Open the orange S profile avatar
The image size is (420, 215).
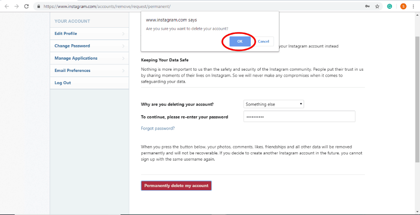[x=403, y=6]
